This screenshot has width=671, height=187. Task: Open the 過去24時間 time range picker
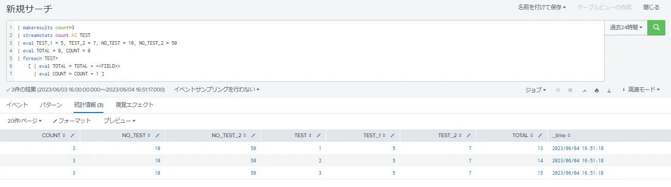626,28
